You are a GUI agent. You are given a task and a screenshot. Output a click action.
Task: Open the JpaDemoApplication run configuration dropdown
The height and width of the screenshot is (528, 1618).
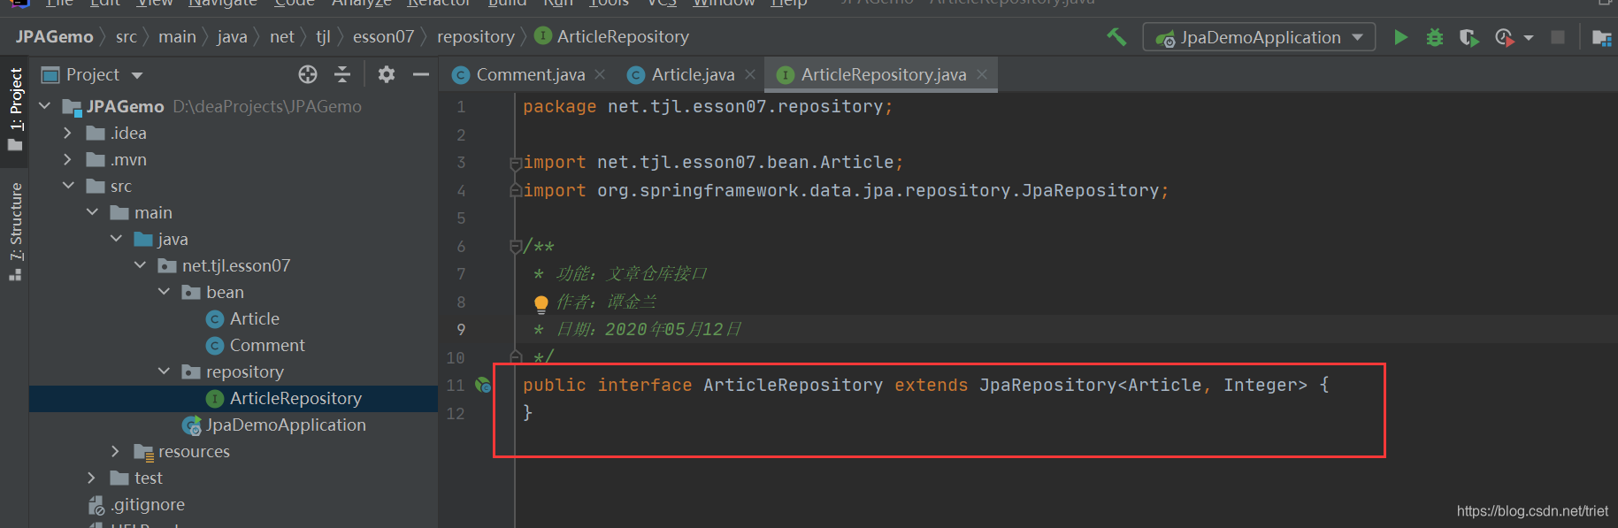coord(1259,37)
